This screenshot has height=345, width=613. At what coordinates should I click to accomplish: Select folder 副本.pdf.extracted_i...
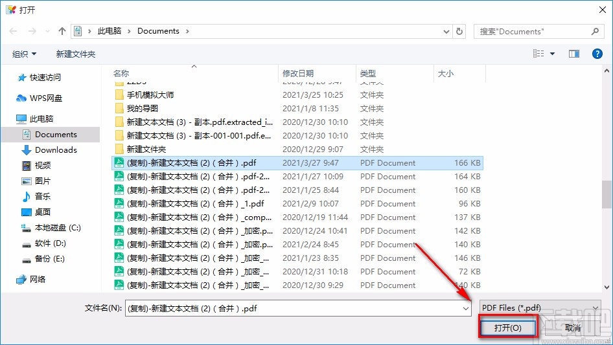coord(297,122)
